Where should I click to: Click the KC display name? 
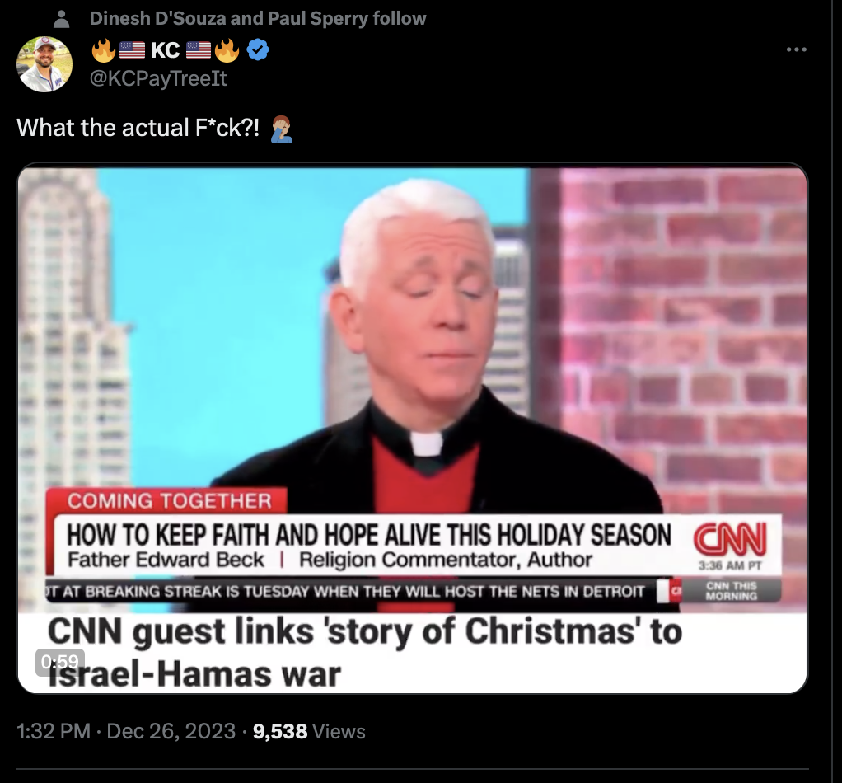point(165,50)
